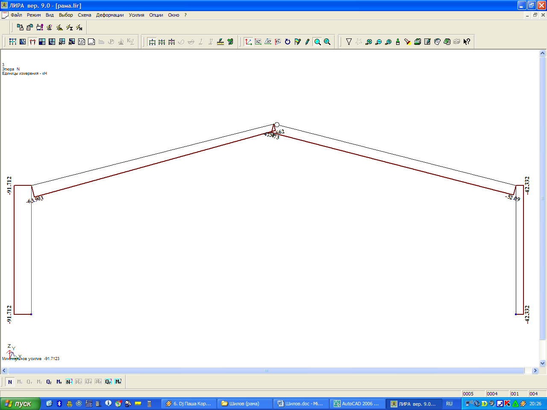This screenshot has width=547, height=410.
Task: Click the 1.23 numeric values display icon
Action: click(82, 41)
